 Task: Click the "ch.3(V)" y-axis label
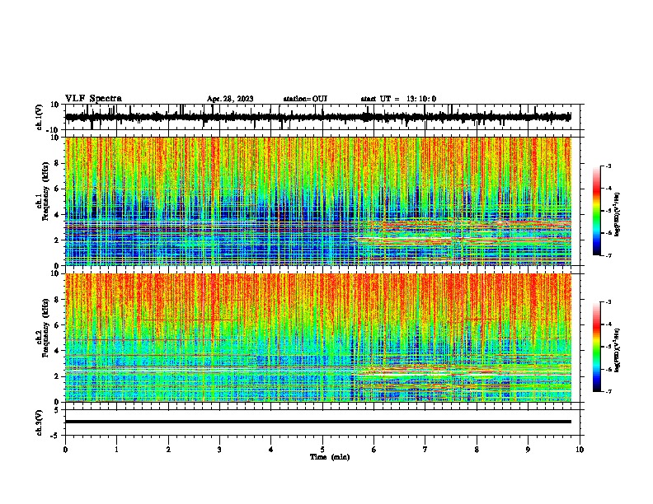(x=40, y=422)
